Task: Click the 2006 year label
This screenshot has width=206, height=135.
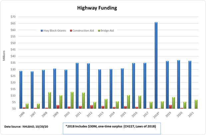Action: [x=22, y=114]
